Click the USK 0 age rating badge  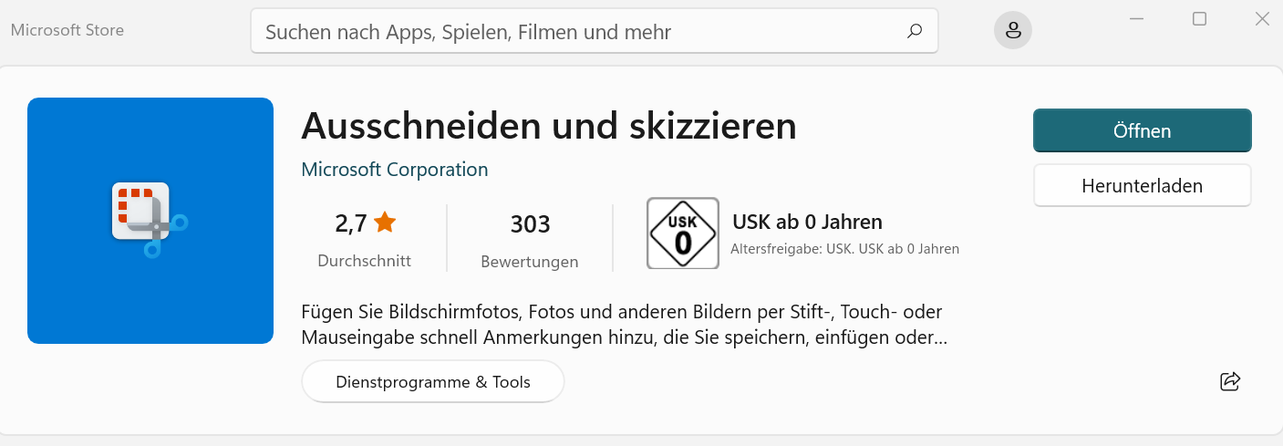[x=683, y=233]
